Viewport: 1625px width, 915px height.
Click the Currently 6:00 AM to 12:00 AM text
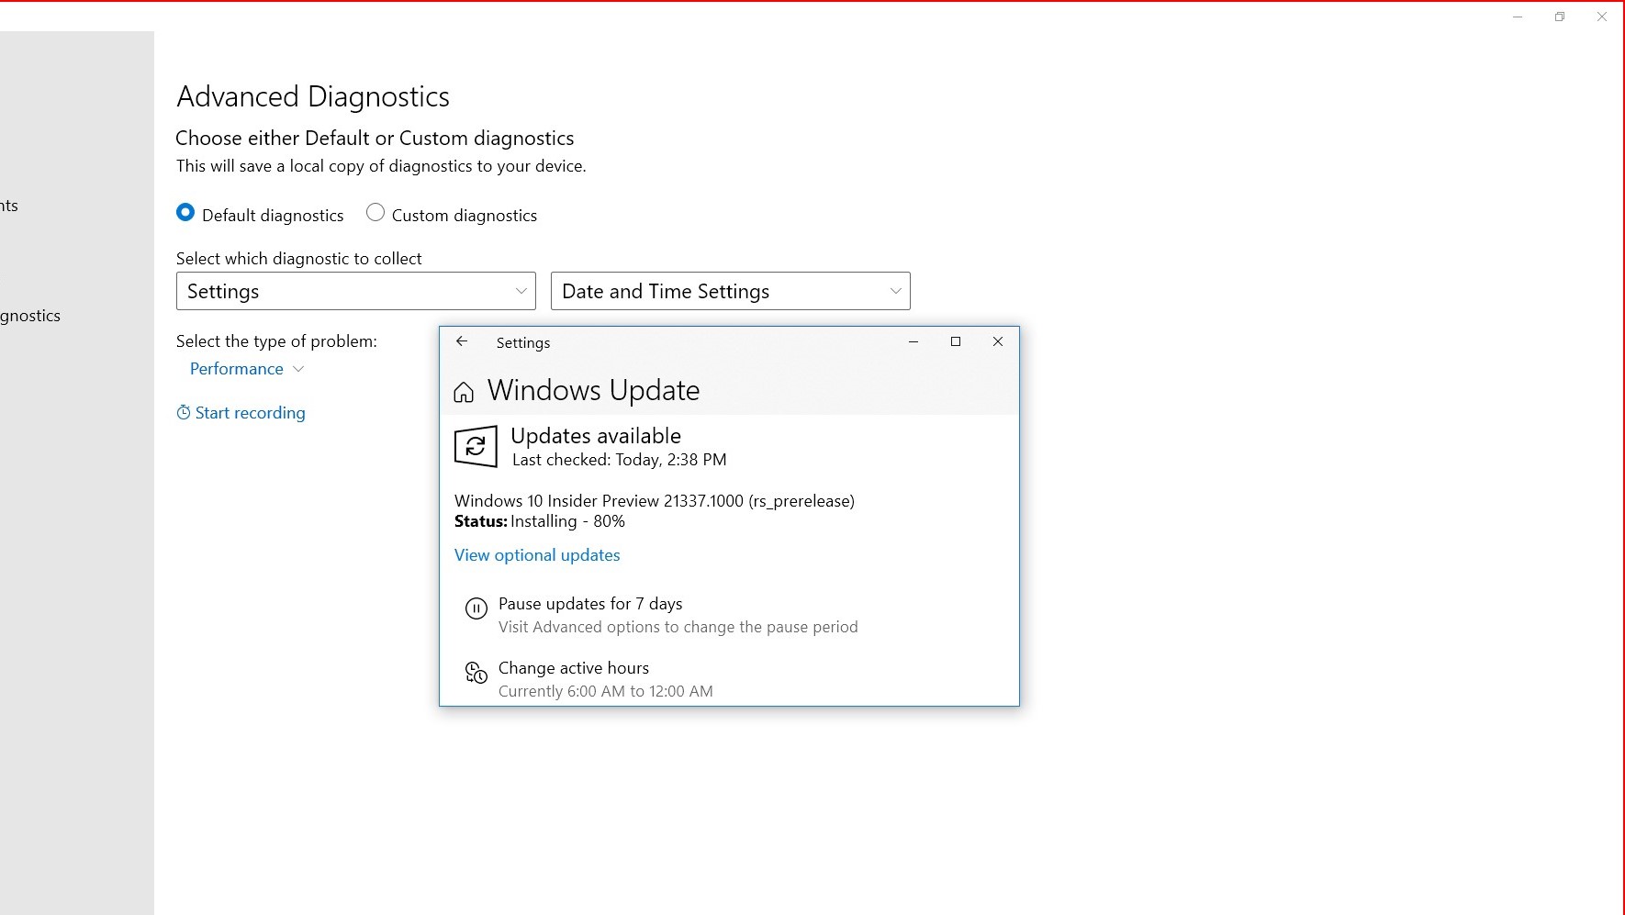click(606, 691)
